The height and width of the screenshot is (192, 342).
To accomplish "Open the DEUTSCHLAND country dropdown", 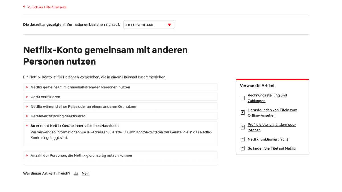I will point(149,25).
